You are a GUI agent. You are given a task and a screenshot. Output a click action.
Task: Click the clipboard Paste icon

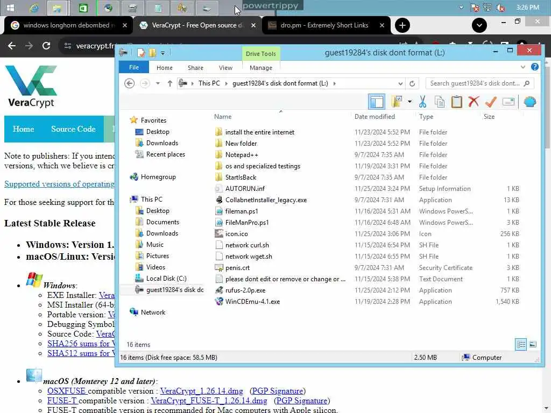point(456,102)
